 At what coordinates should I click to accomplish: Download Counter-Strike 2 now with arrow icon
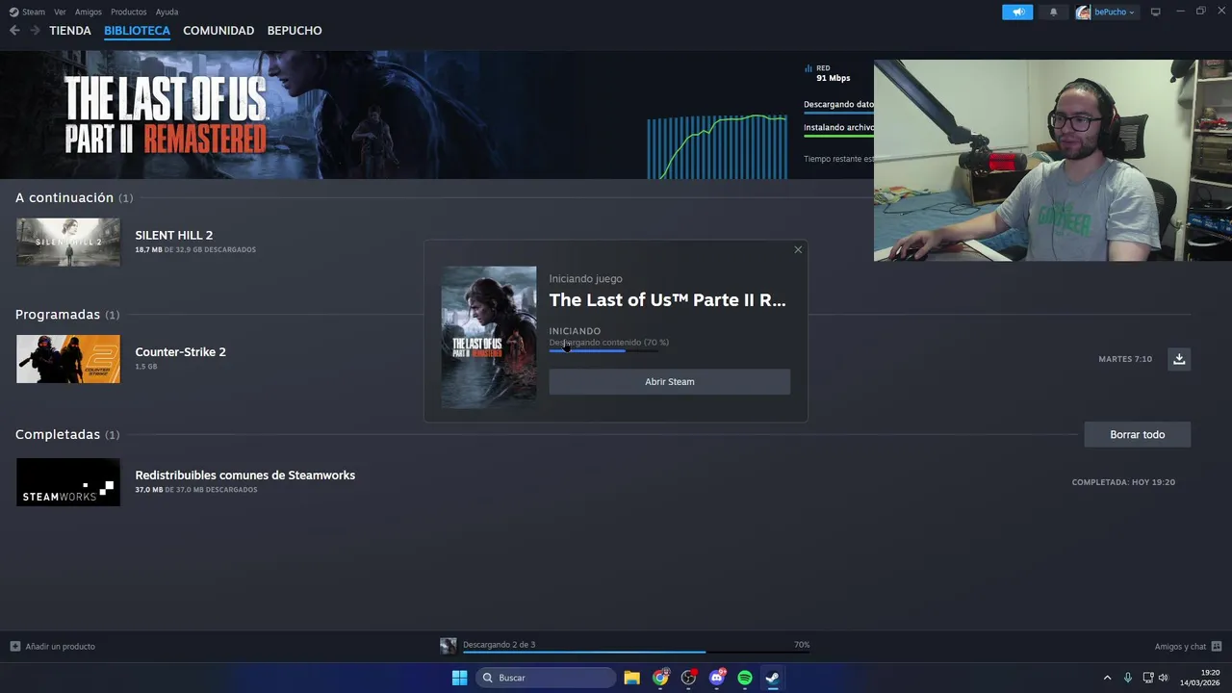click(1179, 359)
